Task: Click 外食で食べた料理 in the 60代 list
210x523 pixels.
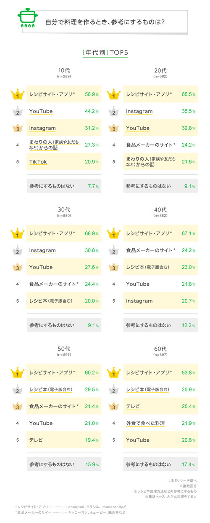Action: point(145,423)
